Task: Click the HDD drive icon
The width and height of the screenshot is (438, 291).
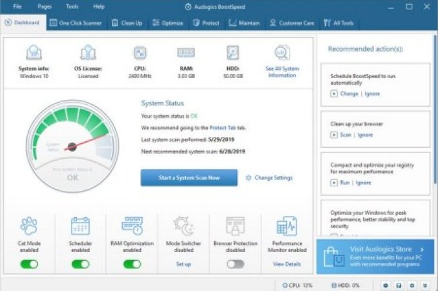Action: click(233, 52)
